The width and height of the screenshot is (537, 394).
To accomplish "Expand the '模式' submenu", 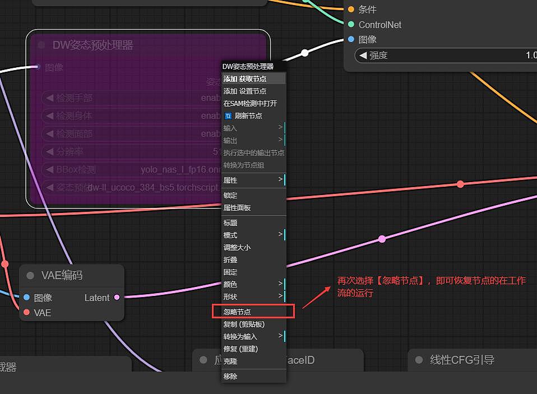I will point(253,235).
